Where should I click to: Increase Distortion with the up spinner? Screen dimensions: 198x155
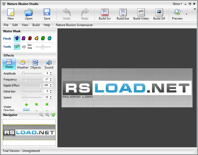pos(51,90)
